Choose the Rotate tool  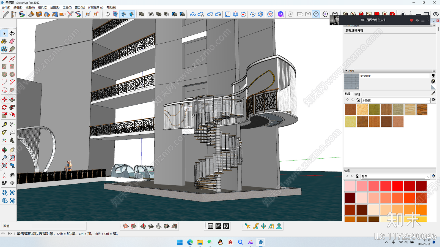[4, 107]
